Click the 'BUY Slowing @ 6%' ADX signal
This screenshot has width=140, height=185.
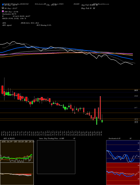click(44, 25)
